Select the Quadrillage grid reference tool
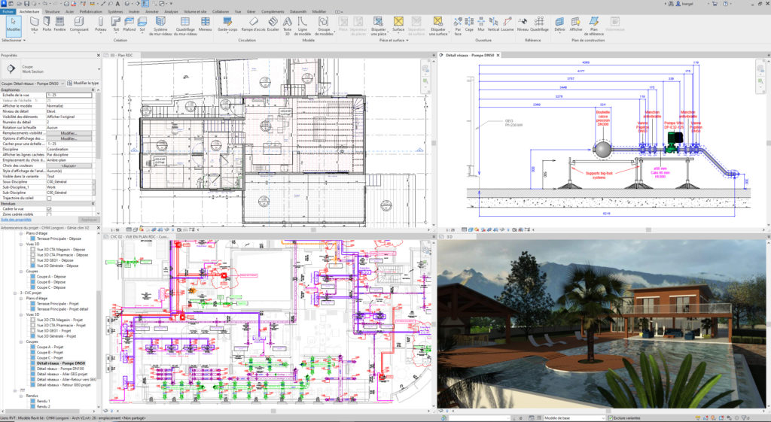This screenshot has height=422, width=771. [539, 24]
